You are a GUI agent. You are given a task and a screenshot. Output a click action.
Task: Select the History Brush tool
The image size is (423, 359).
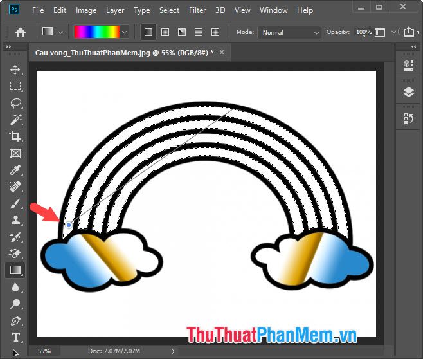coord(15,237)
